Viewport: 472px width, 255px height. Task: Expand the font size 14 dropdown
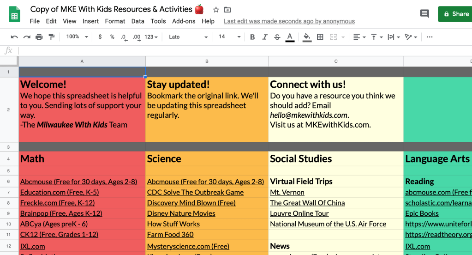click(229, 37)
